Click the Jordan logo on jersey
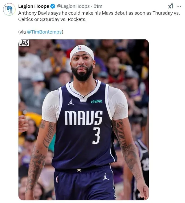Screen dimensions: 185x203 coord(71,102)
